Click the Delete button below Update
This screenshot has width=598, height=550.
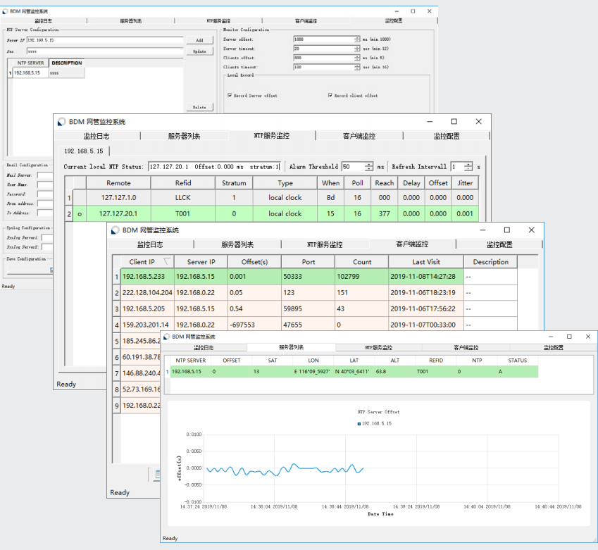199,107
